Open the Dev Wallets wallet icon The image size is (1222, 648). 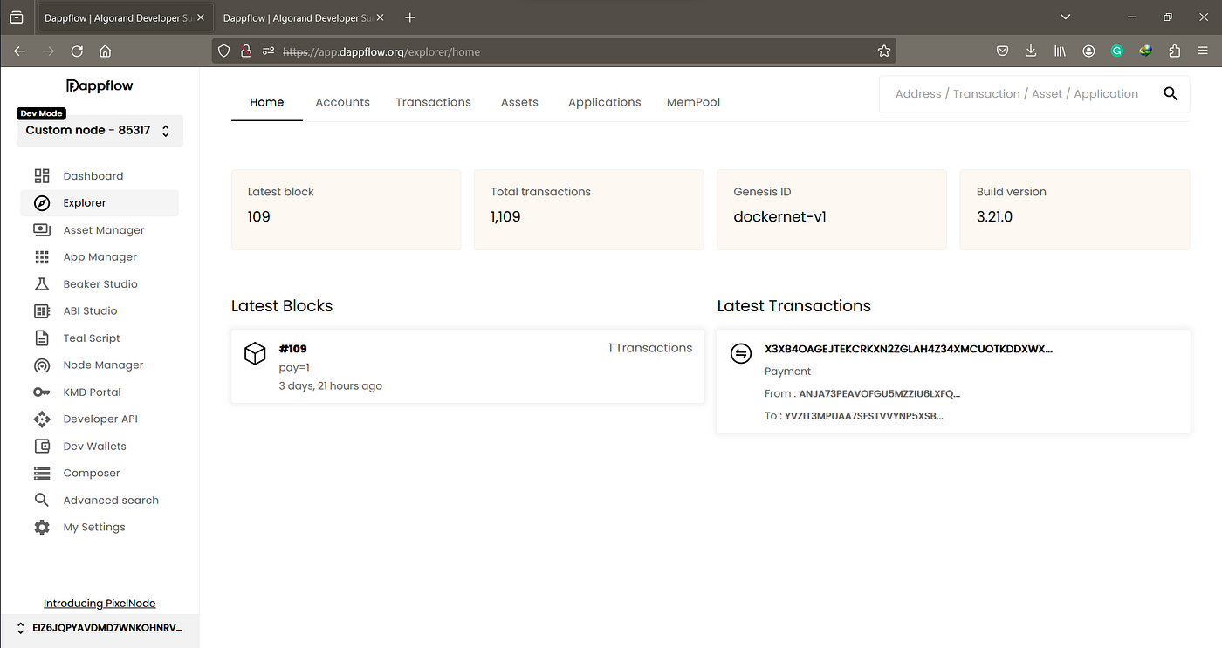tap(42, 447)
